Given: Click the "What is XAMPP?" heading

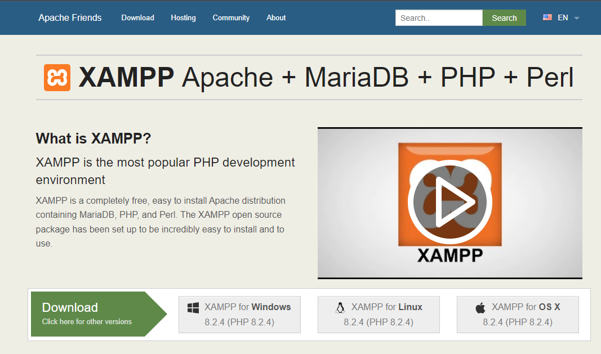Looking at the screenshot, I should point(94,138).
